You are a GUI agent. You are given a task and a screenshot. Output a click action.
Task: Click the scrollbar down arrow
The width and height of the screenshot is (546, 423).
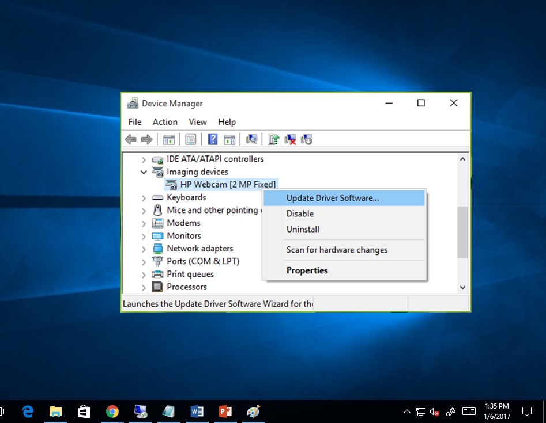pos(462,287)
